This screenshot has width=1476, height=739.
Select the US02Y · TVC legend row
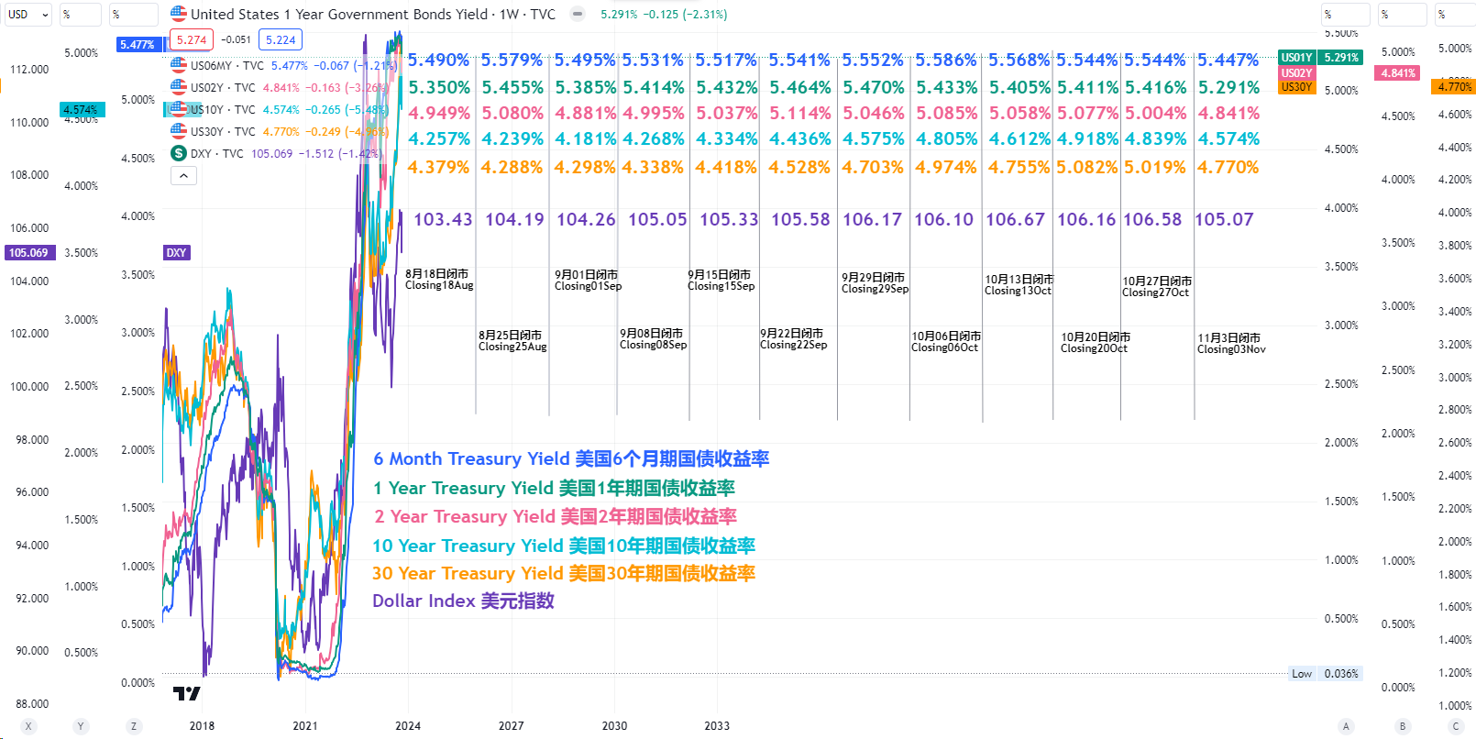tap(280, 87)
